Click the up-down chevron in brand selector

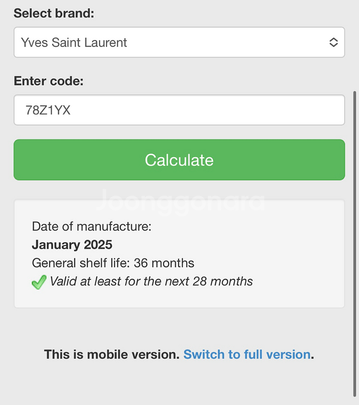pos(334,42)
